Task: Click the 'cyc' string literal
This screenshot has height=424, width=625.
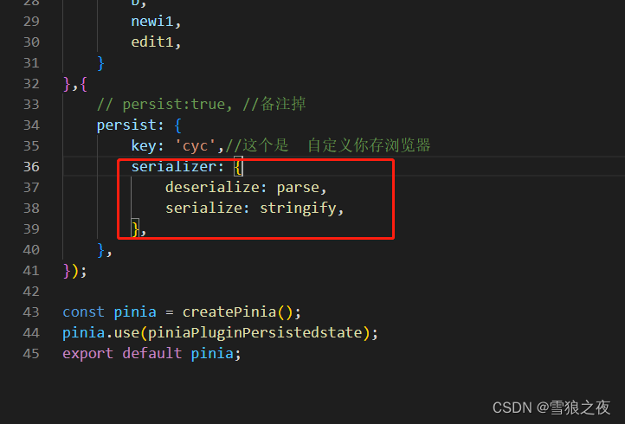Action: [x=196, y=146]
